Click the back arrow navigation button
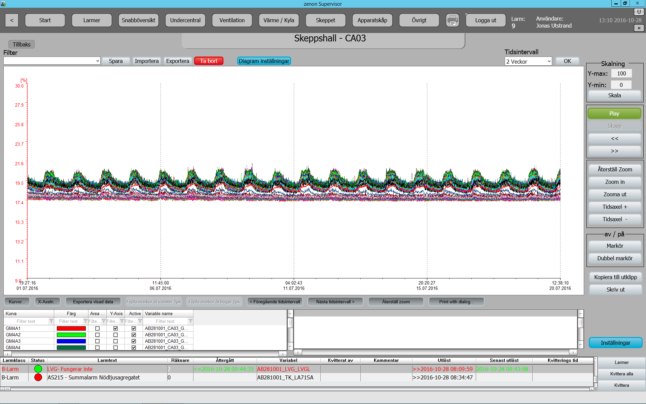 point(12,21)
